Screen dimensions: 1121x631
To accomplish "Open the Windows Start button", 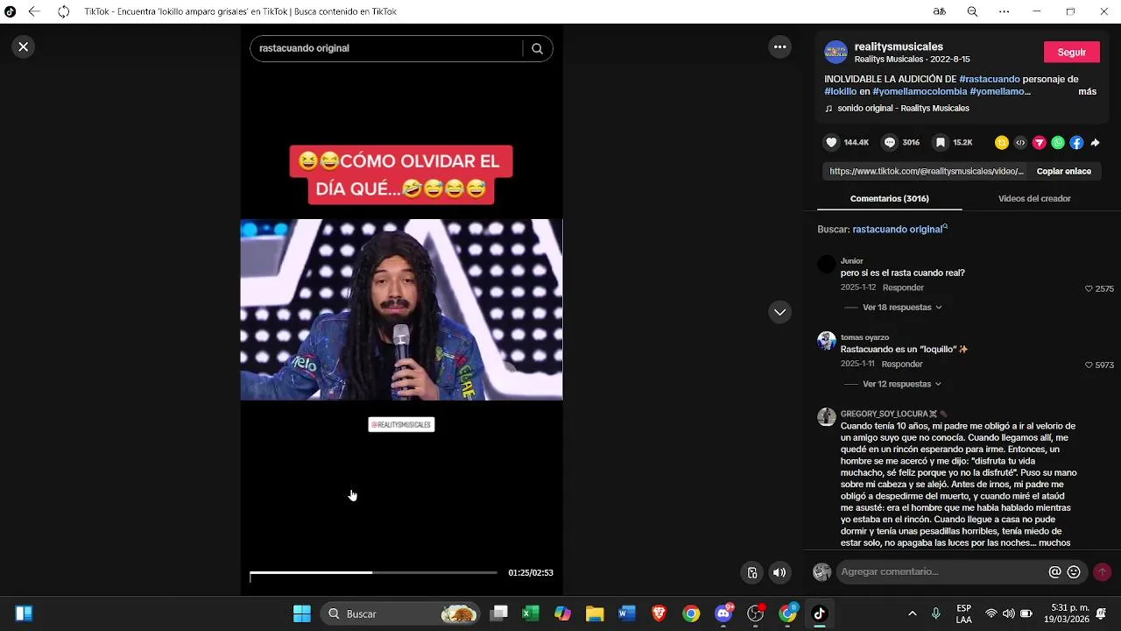I will 301,613.
